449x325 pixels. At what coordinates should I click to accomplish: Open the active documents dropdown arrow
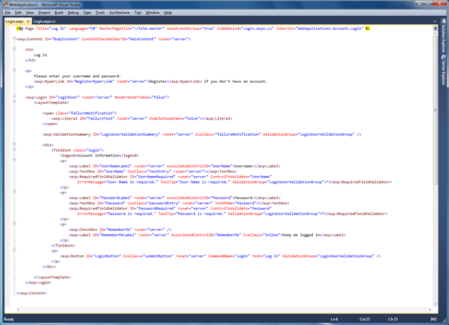435,21
